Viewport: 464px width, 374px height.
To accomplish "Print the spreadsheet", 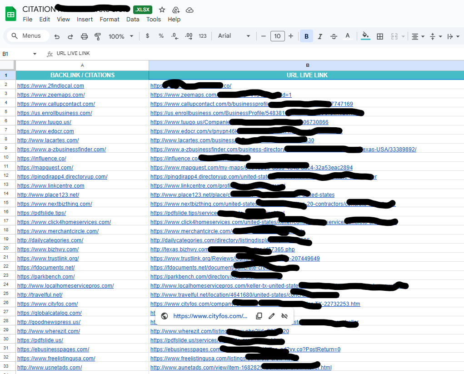I will [x=85, y=36].
